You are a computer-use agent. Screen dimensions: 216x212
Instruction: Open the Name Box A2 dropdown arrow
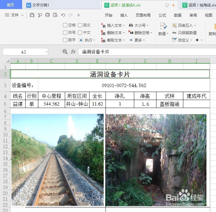(x=47, y=52)
